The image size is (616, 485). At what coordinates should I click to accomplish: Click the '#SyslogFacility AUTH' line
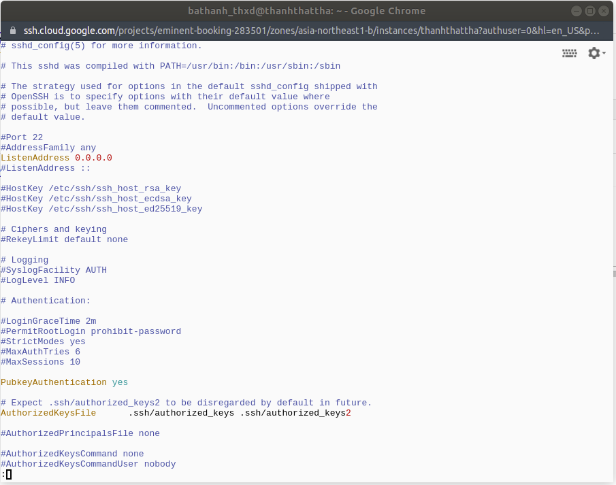(x=54, y=270)
